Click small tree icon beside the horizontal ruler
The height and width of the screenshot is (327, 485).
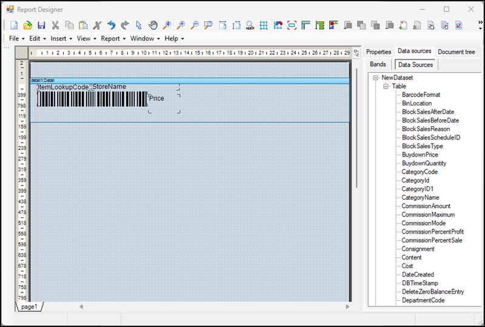356,53
